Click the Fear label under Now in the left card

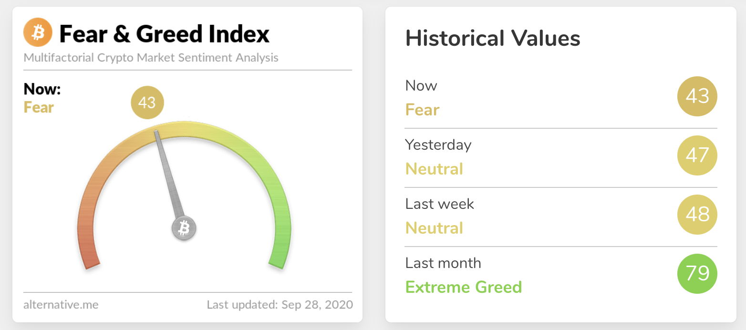tap(39, 107)
